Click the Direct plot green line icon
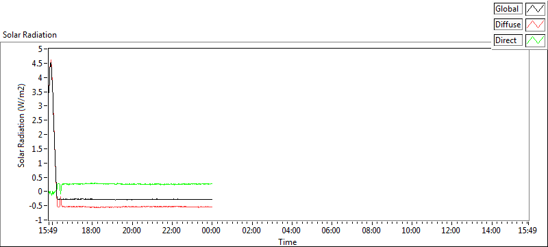Image resolution: width=548 pixels, height=247 pixels. point(536,40)
